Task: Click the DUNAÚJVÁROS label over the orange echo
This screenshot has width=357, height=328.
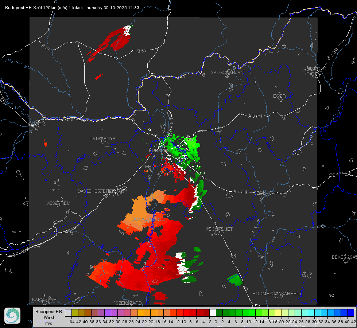Action: pos(148,219)
